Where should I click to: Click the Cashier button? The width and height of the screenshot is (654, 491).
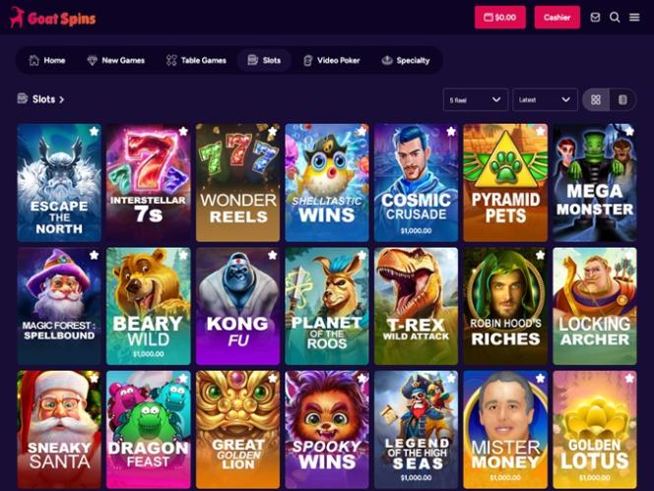tap(556, 17)
